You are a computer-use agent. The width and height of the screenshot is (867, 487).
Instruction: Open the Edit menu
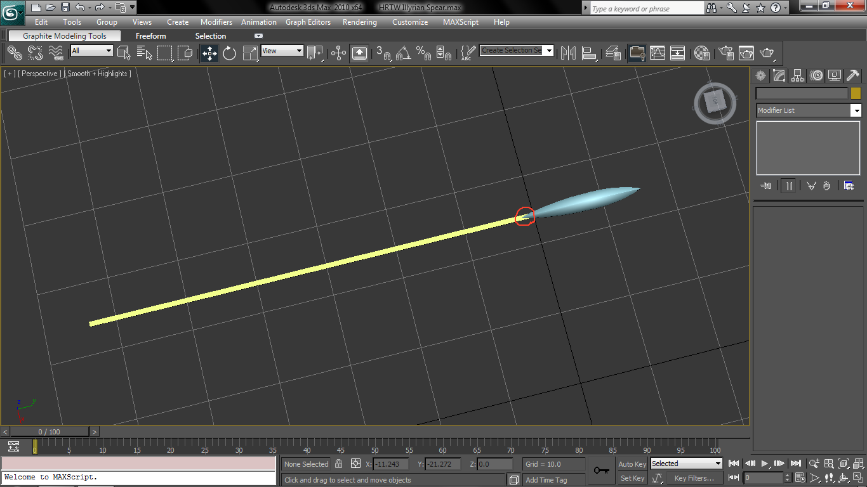point(41,22)
